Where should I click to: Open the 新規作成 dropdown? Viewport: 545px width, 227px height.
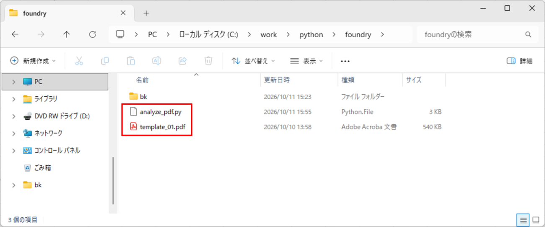coord(33,61)
